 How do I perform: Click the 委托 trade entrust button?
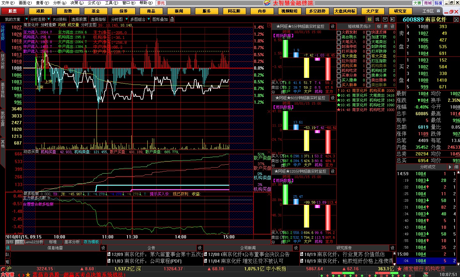(x=161, y=3)
